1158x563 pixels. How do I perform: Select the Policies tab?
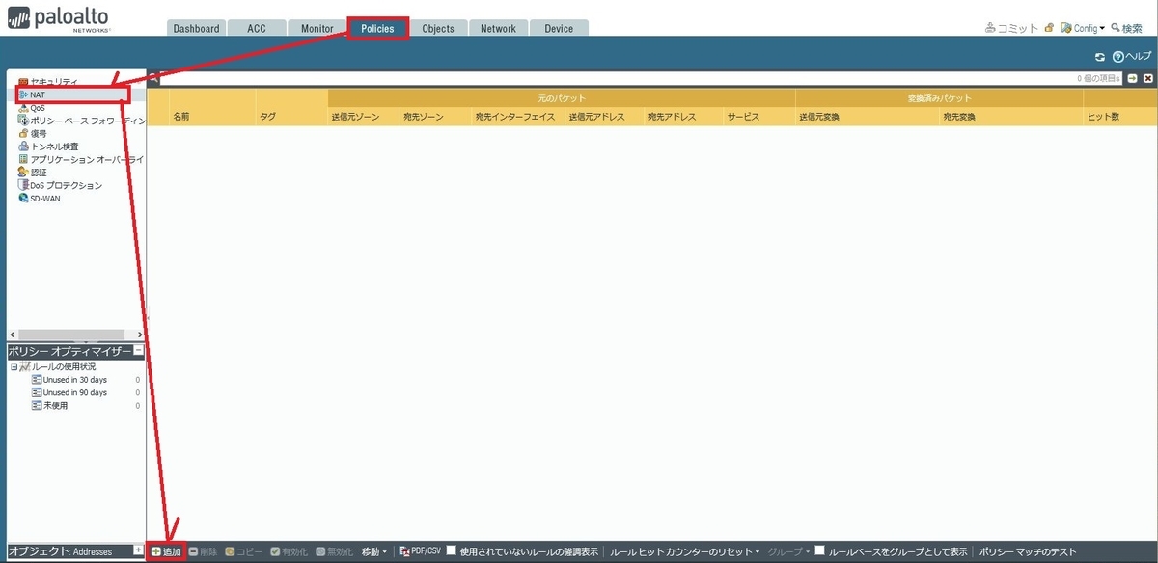(377, 28)
